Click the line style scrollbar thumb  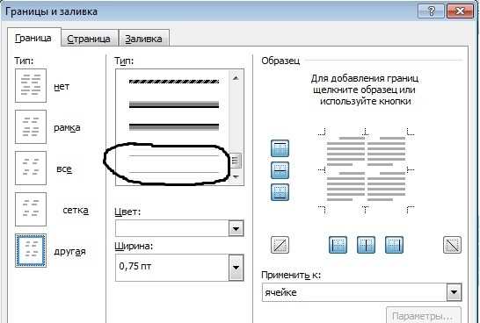tap(236, 161)
